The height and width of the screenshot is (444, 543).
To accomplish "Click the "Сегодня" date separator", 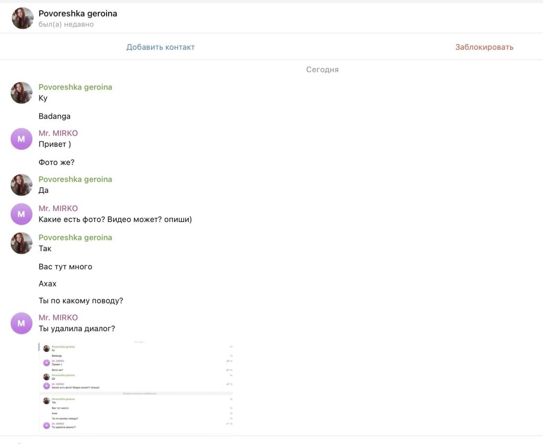I will click(322, 69).
